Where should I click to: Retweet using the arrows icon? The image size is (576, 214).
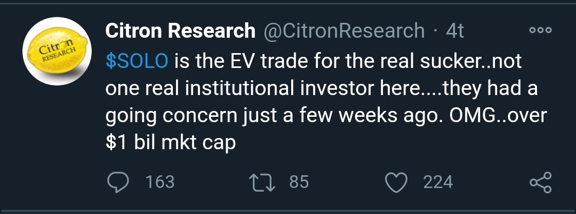pyautogui.click(x=262, y=182)
